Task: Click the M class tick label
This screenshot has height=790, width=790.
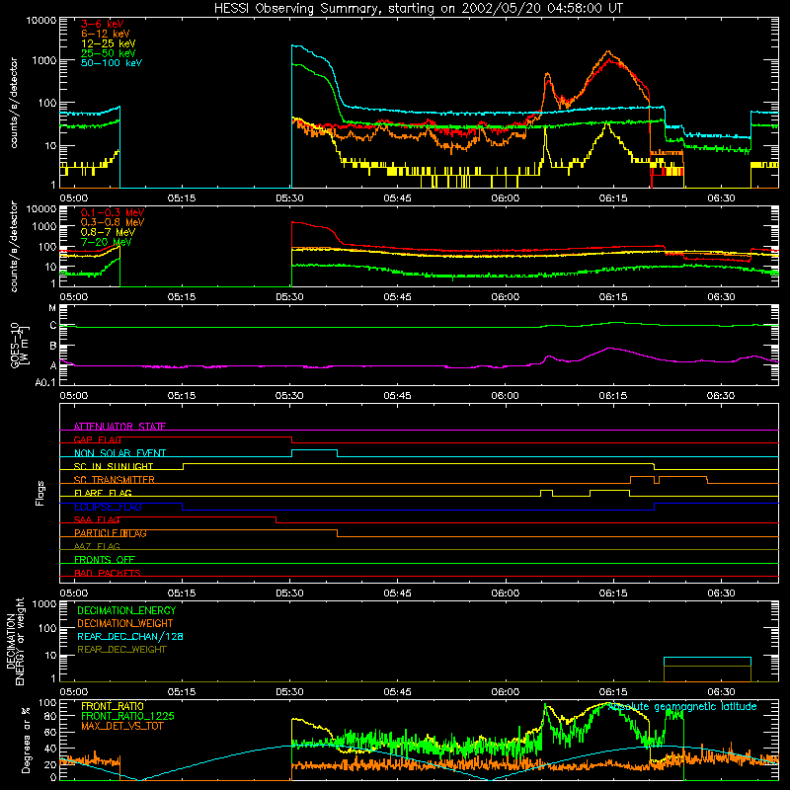Action: pyautogui.click(x=52, y=308)
